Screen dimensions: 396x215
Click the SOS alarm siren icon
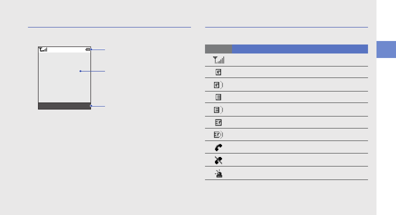pyautogui.click(x=218, y=173)
